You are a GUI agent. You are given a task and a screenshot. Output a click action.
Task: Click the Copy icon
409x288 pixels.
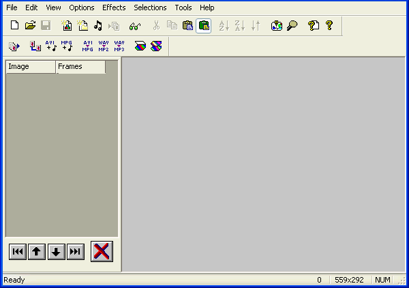(172, 25)
